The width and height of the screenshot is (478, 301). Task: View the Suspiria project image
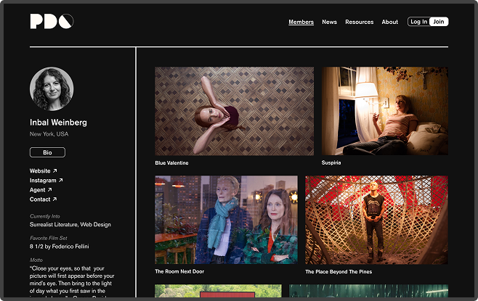pyautogui.click(x=384, y=111)
